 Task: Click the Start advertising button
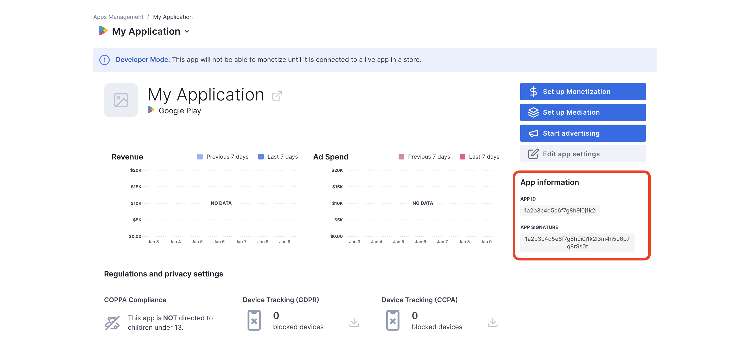point(582,133)
